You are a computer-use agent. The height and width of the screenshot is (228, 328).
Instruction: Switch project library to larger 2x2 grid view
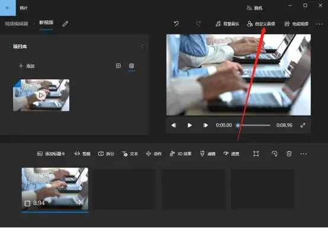118,66
